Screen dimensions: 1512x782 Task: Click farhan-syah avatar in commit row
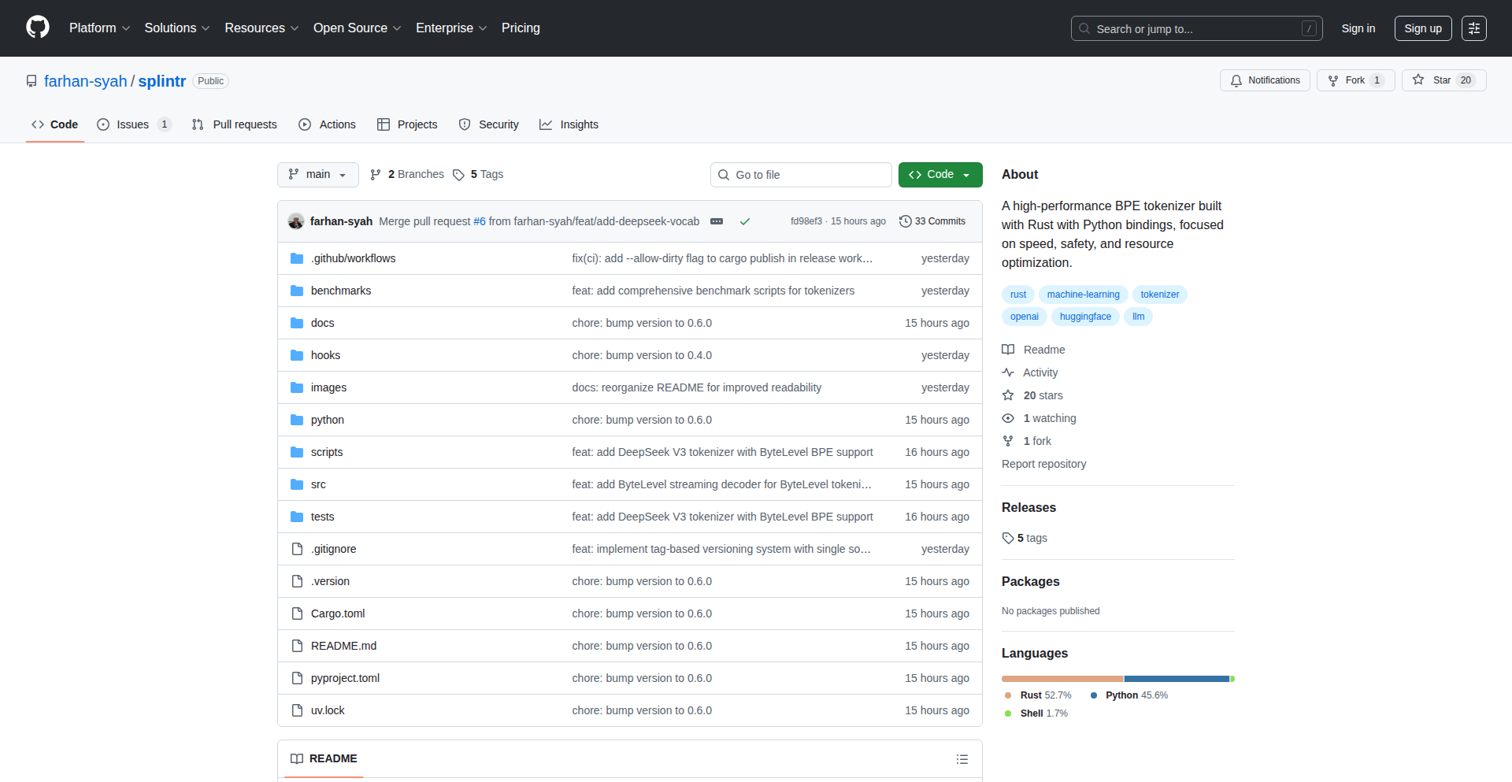point(296,221)
